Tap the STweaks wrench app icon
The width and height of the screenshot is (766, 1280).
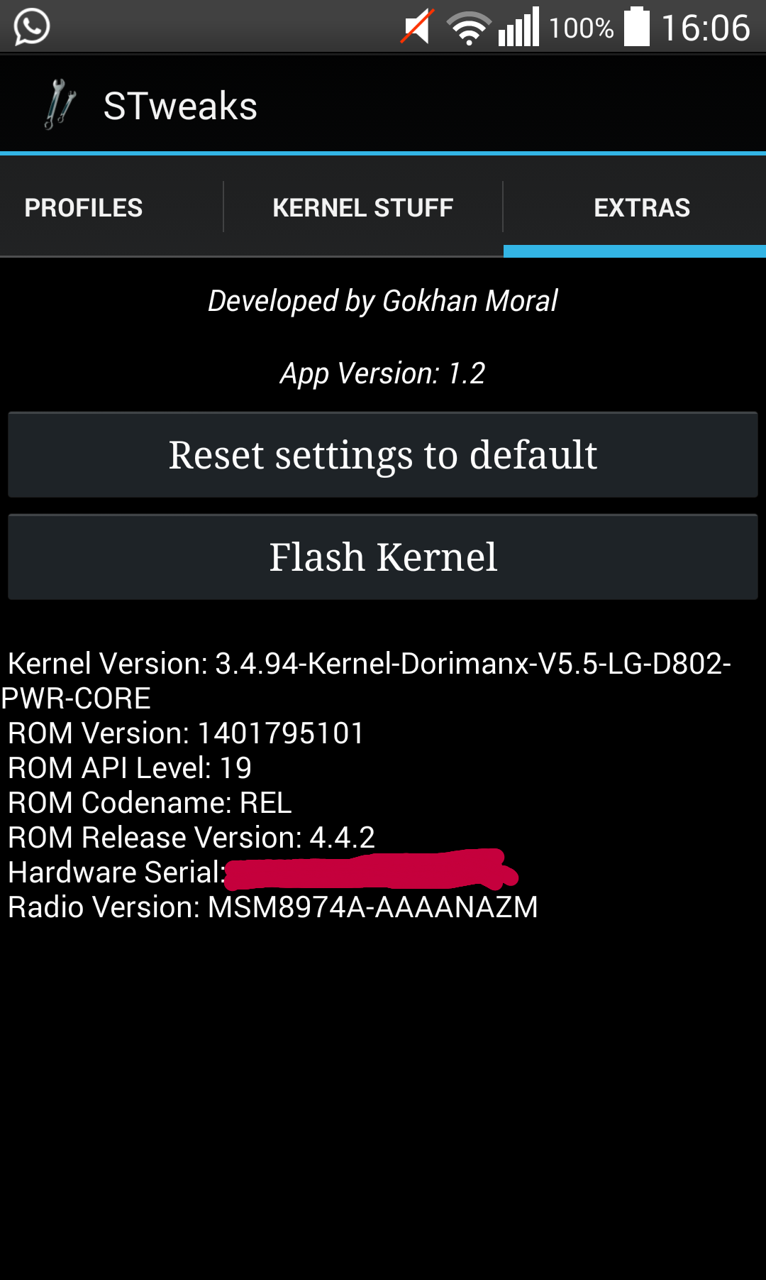point(60,104)
